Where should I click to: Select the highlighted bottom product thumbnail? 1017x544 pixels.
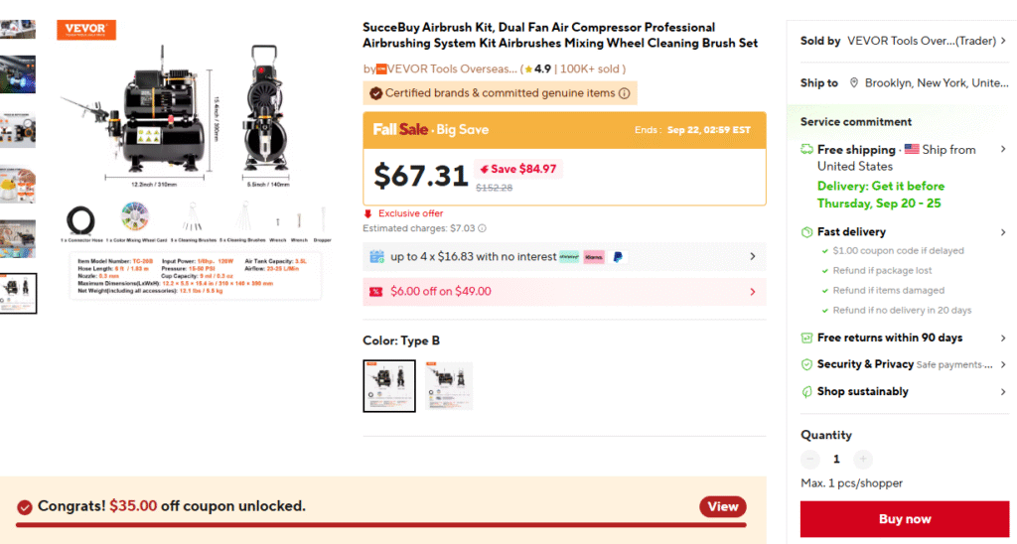click(18, 293)
